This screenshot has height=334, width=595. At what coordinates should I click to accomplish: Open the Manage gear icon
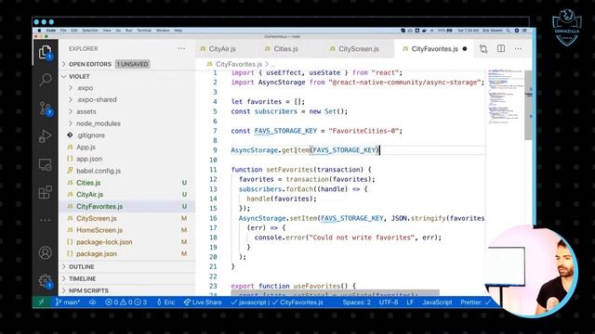(46, 281)
